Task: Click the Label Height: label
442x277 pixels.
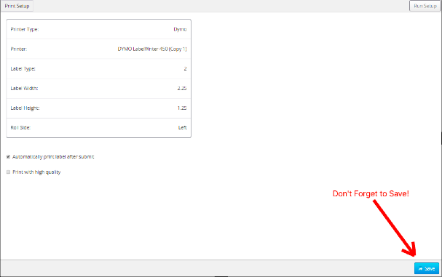Action: [25, 108]
